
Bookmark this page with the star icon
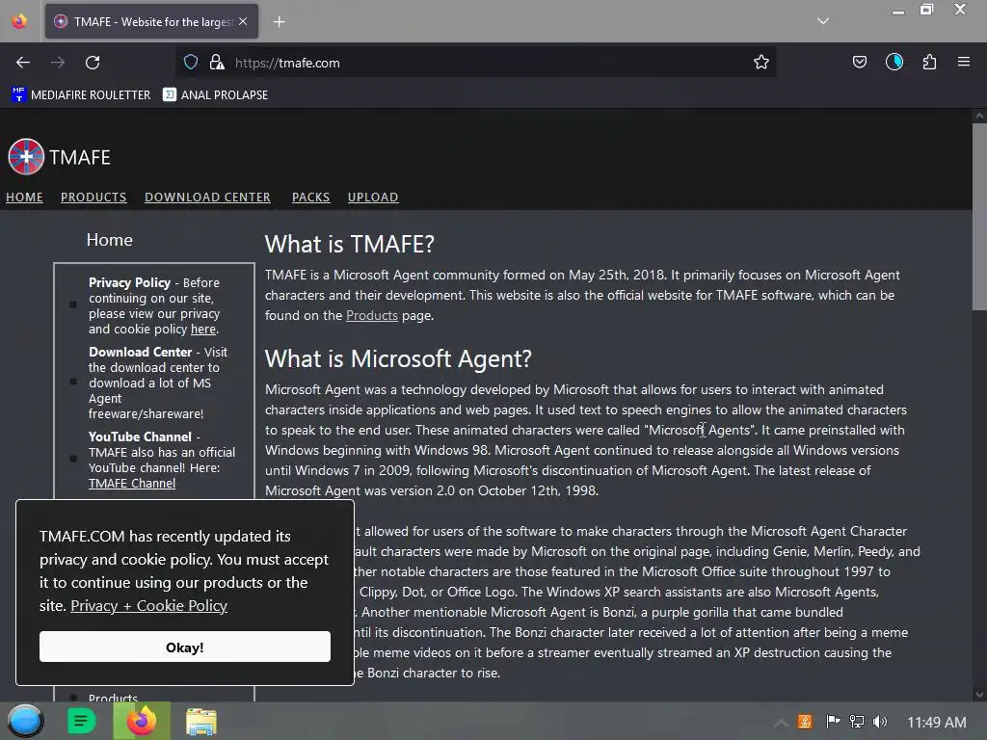[761, 63]
